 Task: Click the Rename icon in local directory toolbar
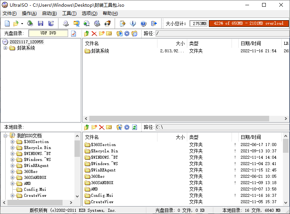point(109,127)
